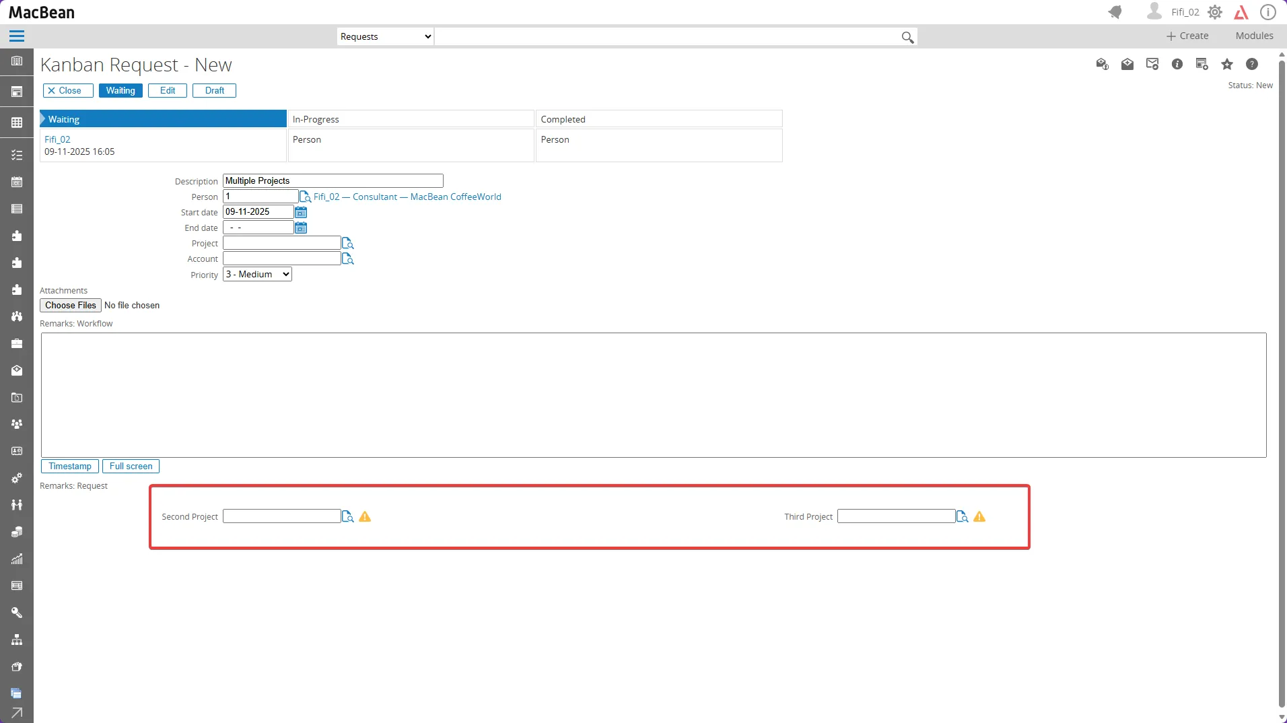
Task: Open the Priority dropdown showing 3 - Medium
Action: point(257,275)
